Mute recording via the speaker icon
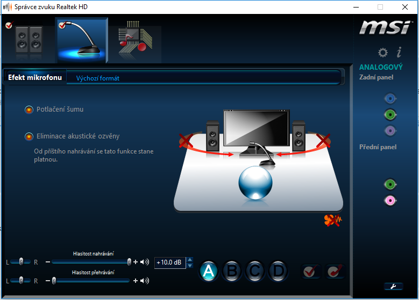This screenshot has width=419, height=300. [x=145, y=262]
